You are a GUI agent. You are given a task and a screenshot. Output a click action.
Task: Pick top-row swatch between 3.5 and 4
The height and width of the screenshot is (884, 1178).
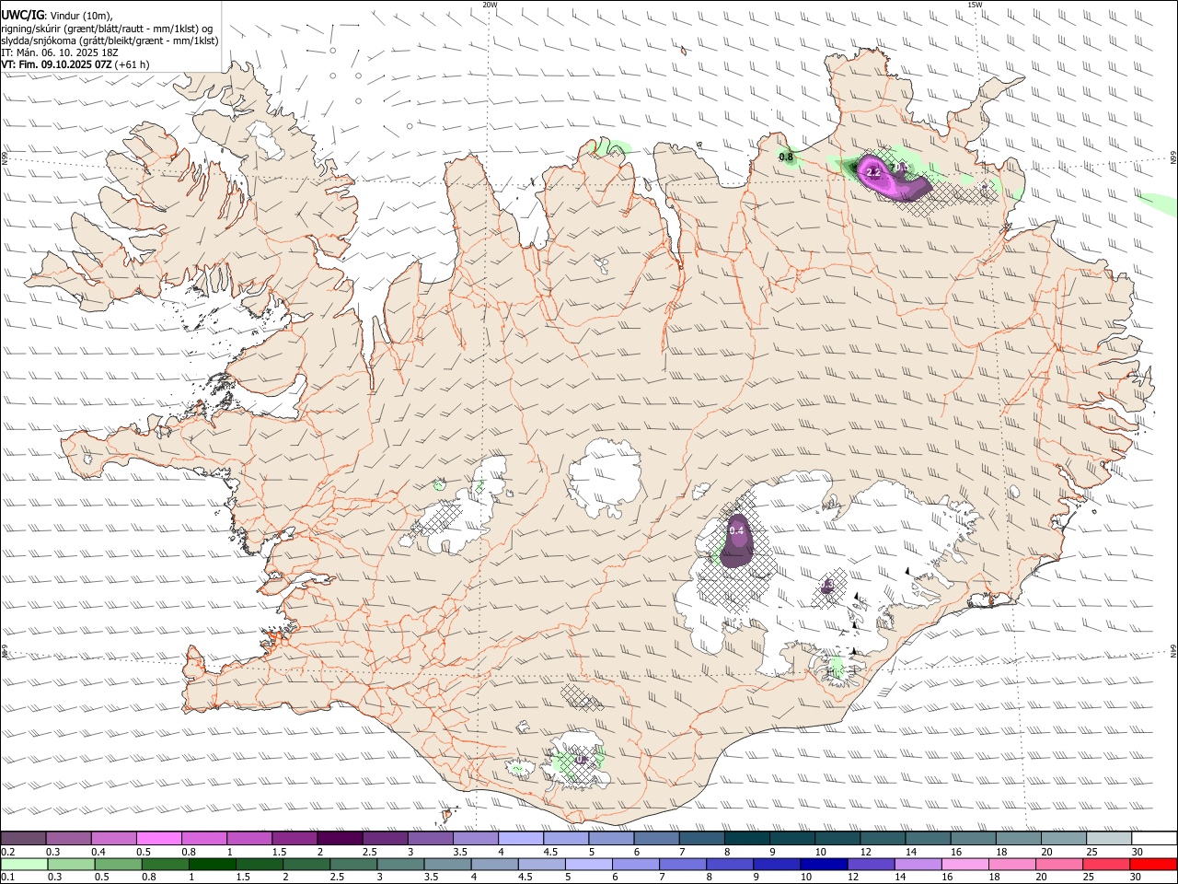click(x=475, y=839)
